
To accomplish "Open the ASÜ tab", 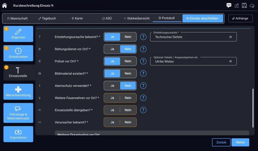I will click(107, 18).
